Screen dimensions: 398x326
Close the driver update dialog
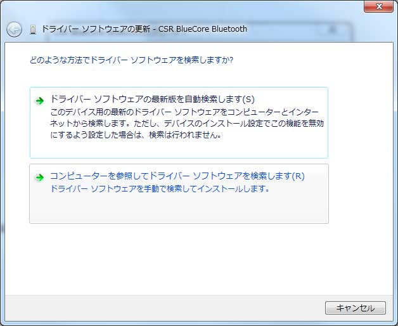coord(379,6)
